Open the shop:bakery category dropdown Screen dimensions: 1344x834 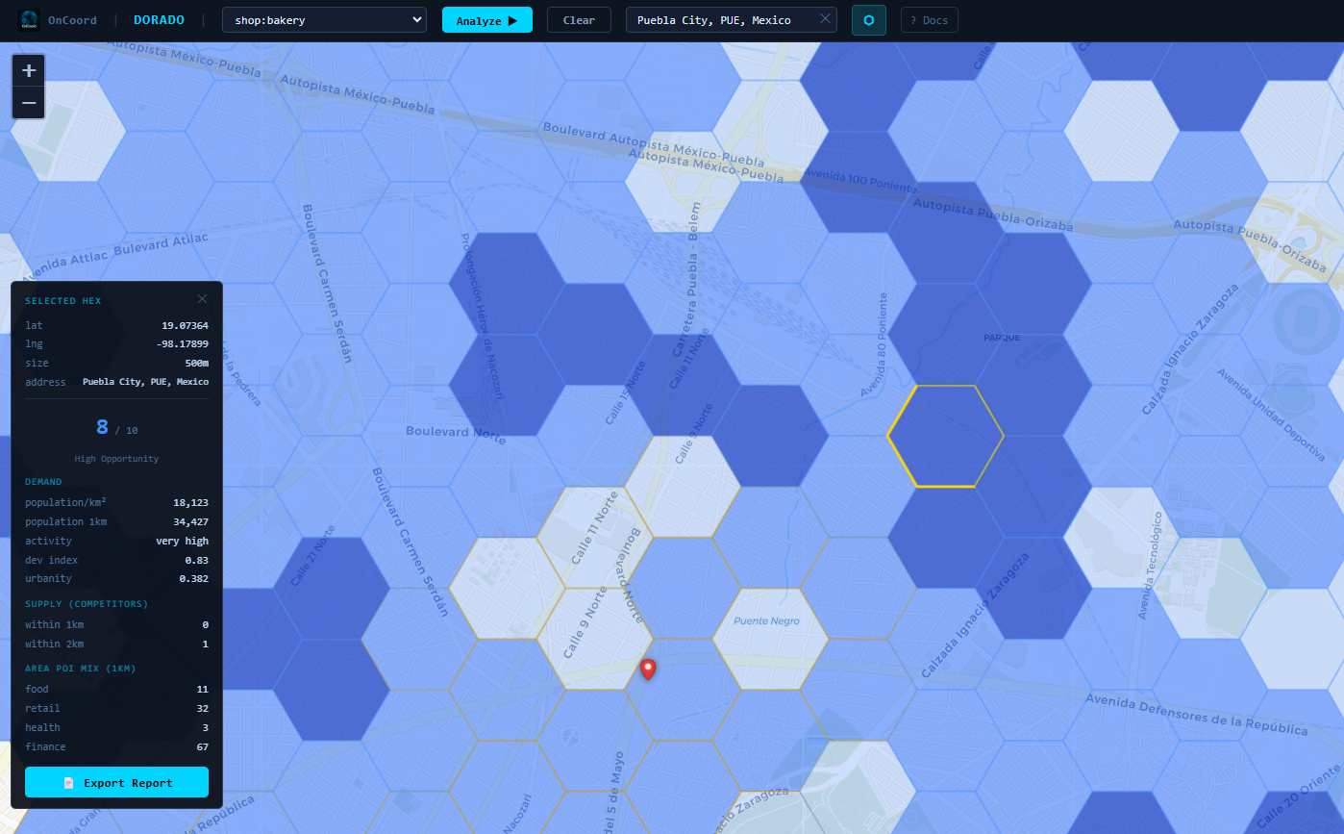pos(324,20)
